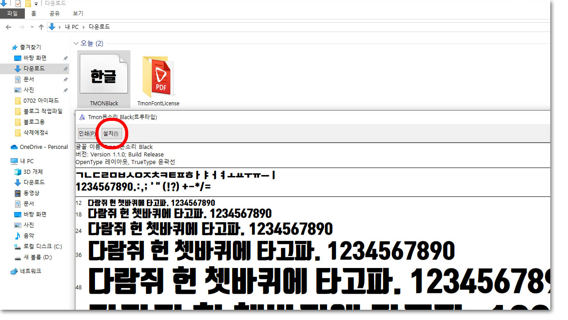Open 사진 under 내 PC
This screenshot has height=320, width=568.
(x=29, y=225)
